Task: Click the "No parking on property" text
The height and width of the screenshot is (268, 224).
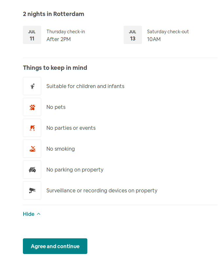Action: [75, 170]
